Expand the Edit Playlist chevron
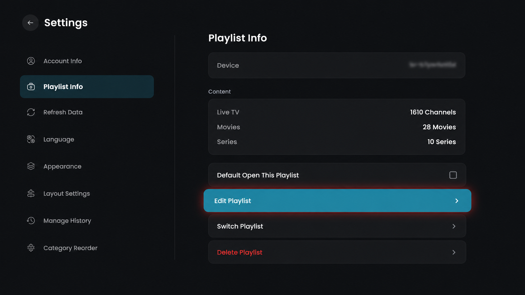This screenshot has width=525, height=295. 457,201
